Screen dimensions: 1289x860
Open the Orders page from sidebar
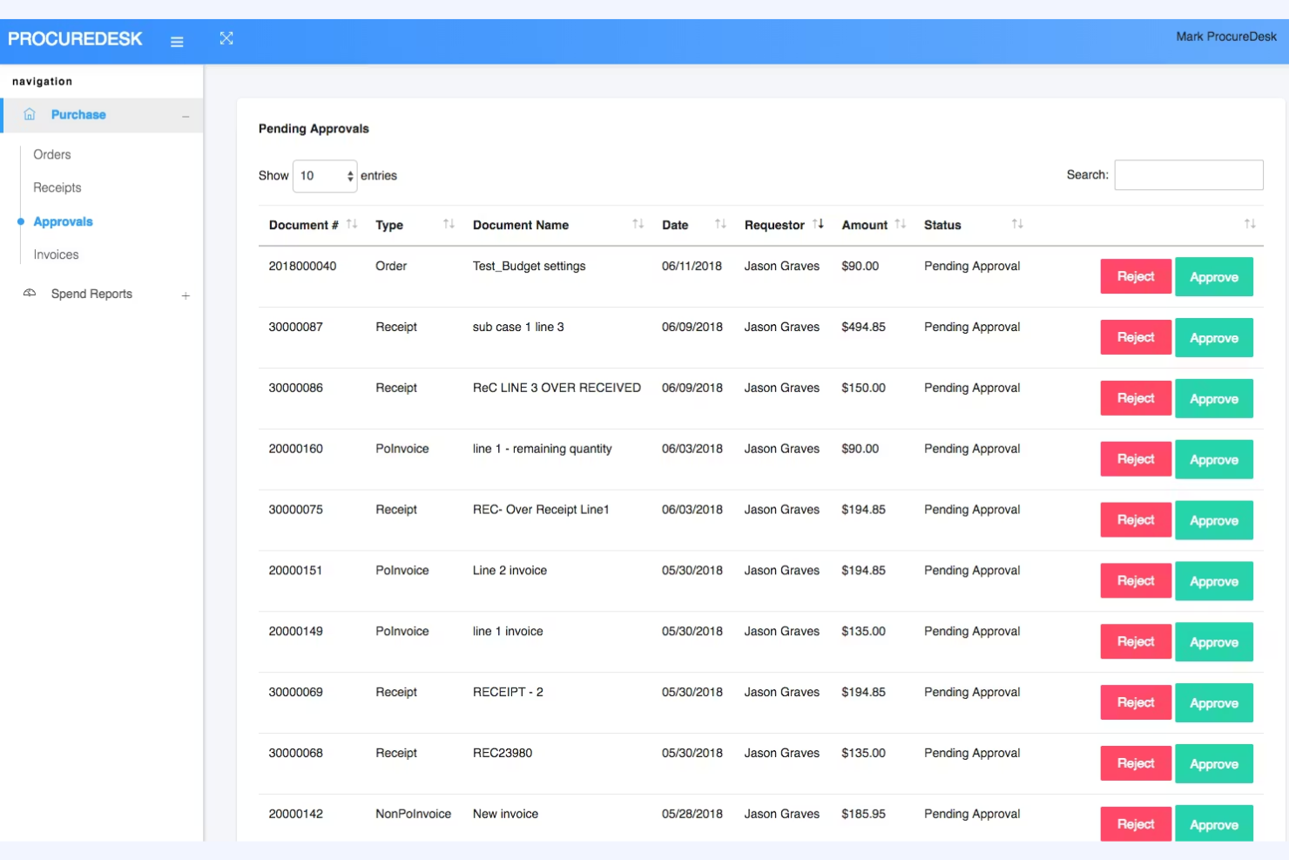click(x=51, y=154)
